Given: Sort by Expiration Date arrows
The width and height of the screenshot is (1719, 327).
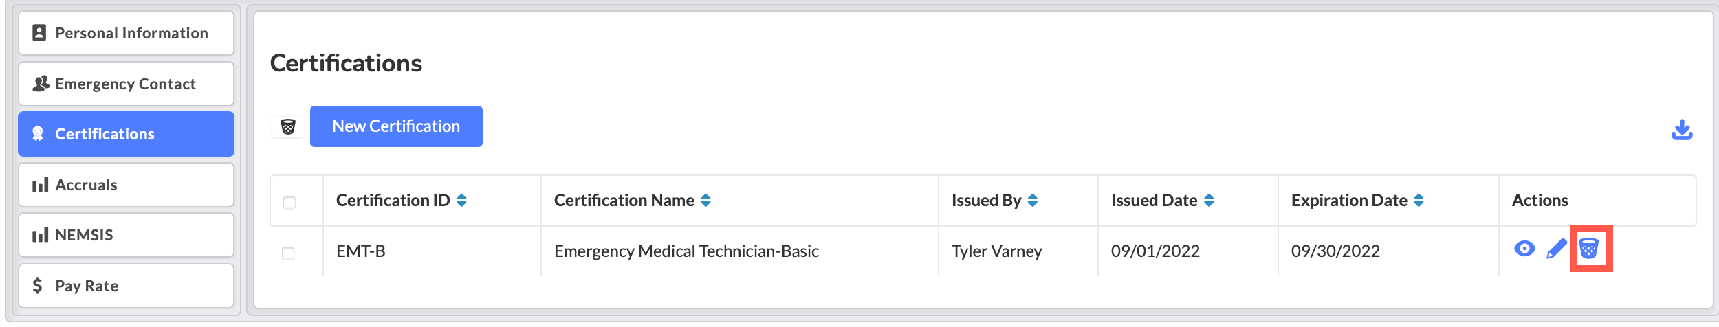Looking at the screenshot, I should [1419, 200].
